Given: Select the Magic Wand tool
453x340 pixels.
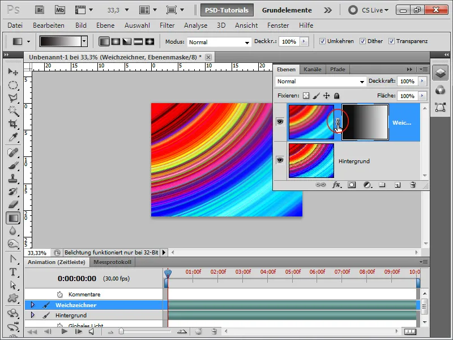Looking at the screenshot, I should point(13,110).
